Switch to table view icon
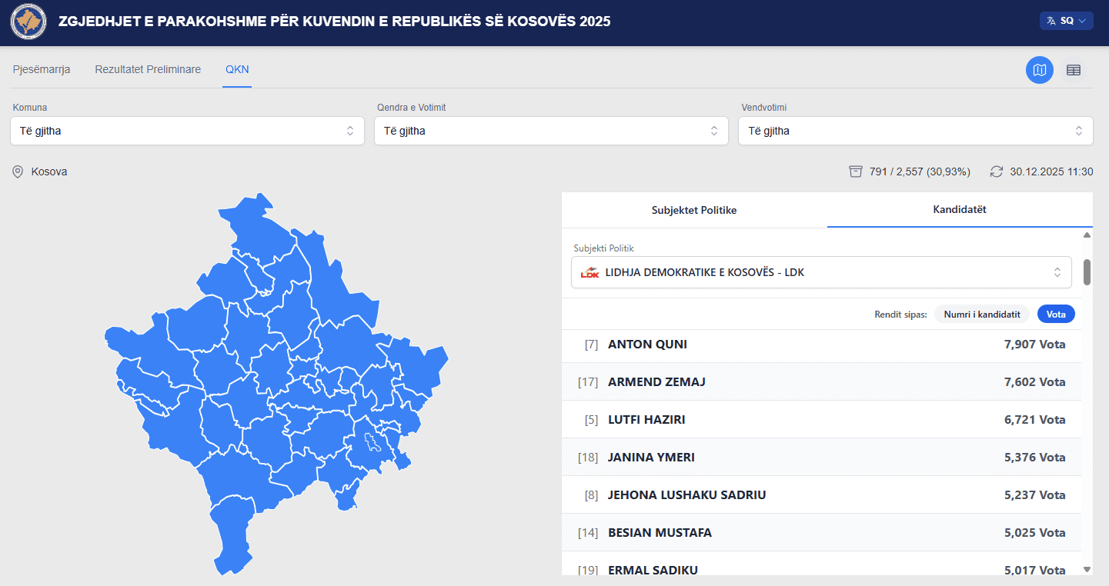This screenshot has height=586, width=1109. pos(1074,70)
